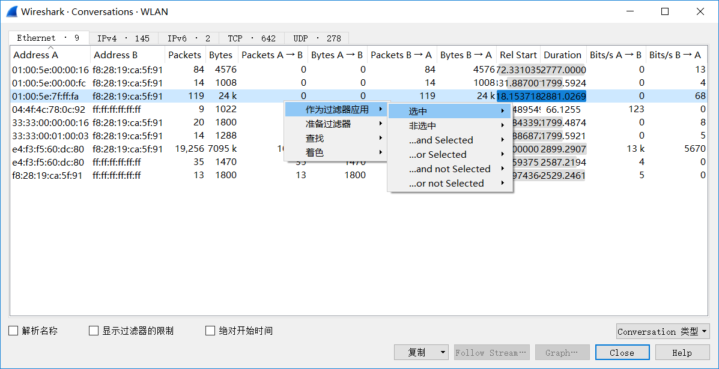Screen dimensions: 719x369
Task: Sort by Duration column header
Action: (563, 55)
